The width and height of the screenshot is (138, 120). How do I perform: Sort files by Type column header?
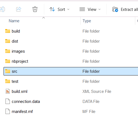(87, 21)
